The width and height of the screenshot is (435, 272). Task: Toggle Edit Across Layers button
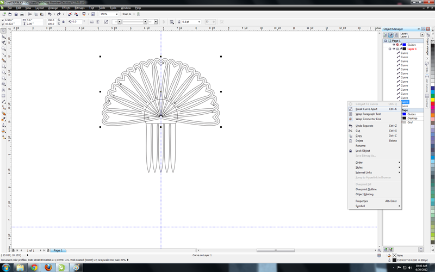tap(391, 35)
